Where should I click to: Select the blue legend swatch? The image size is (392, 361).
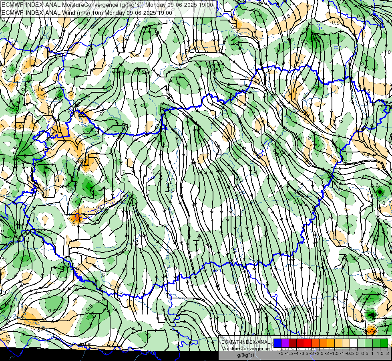(277, 343)
